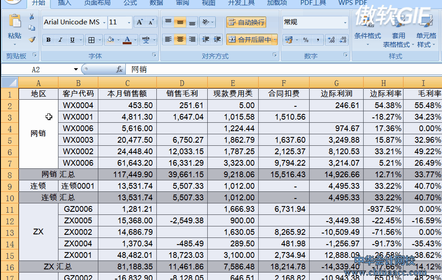Toggle Italic formatting
442x280 pixels.
click(x=60, y=40)
